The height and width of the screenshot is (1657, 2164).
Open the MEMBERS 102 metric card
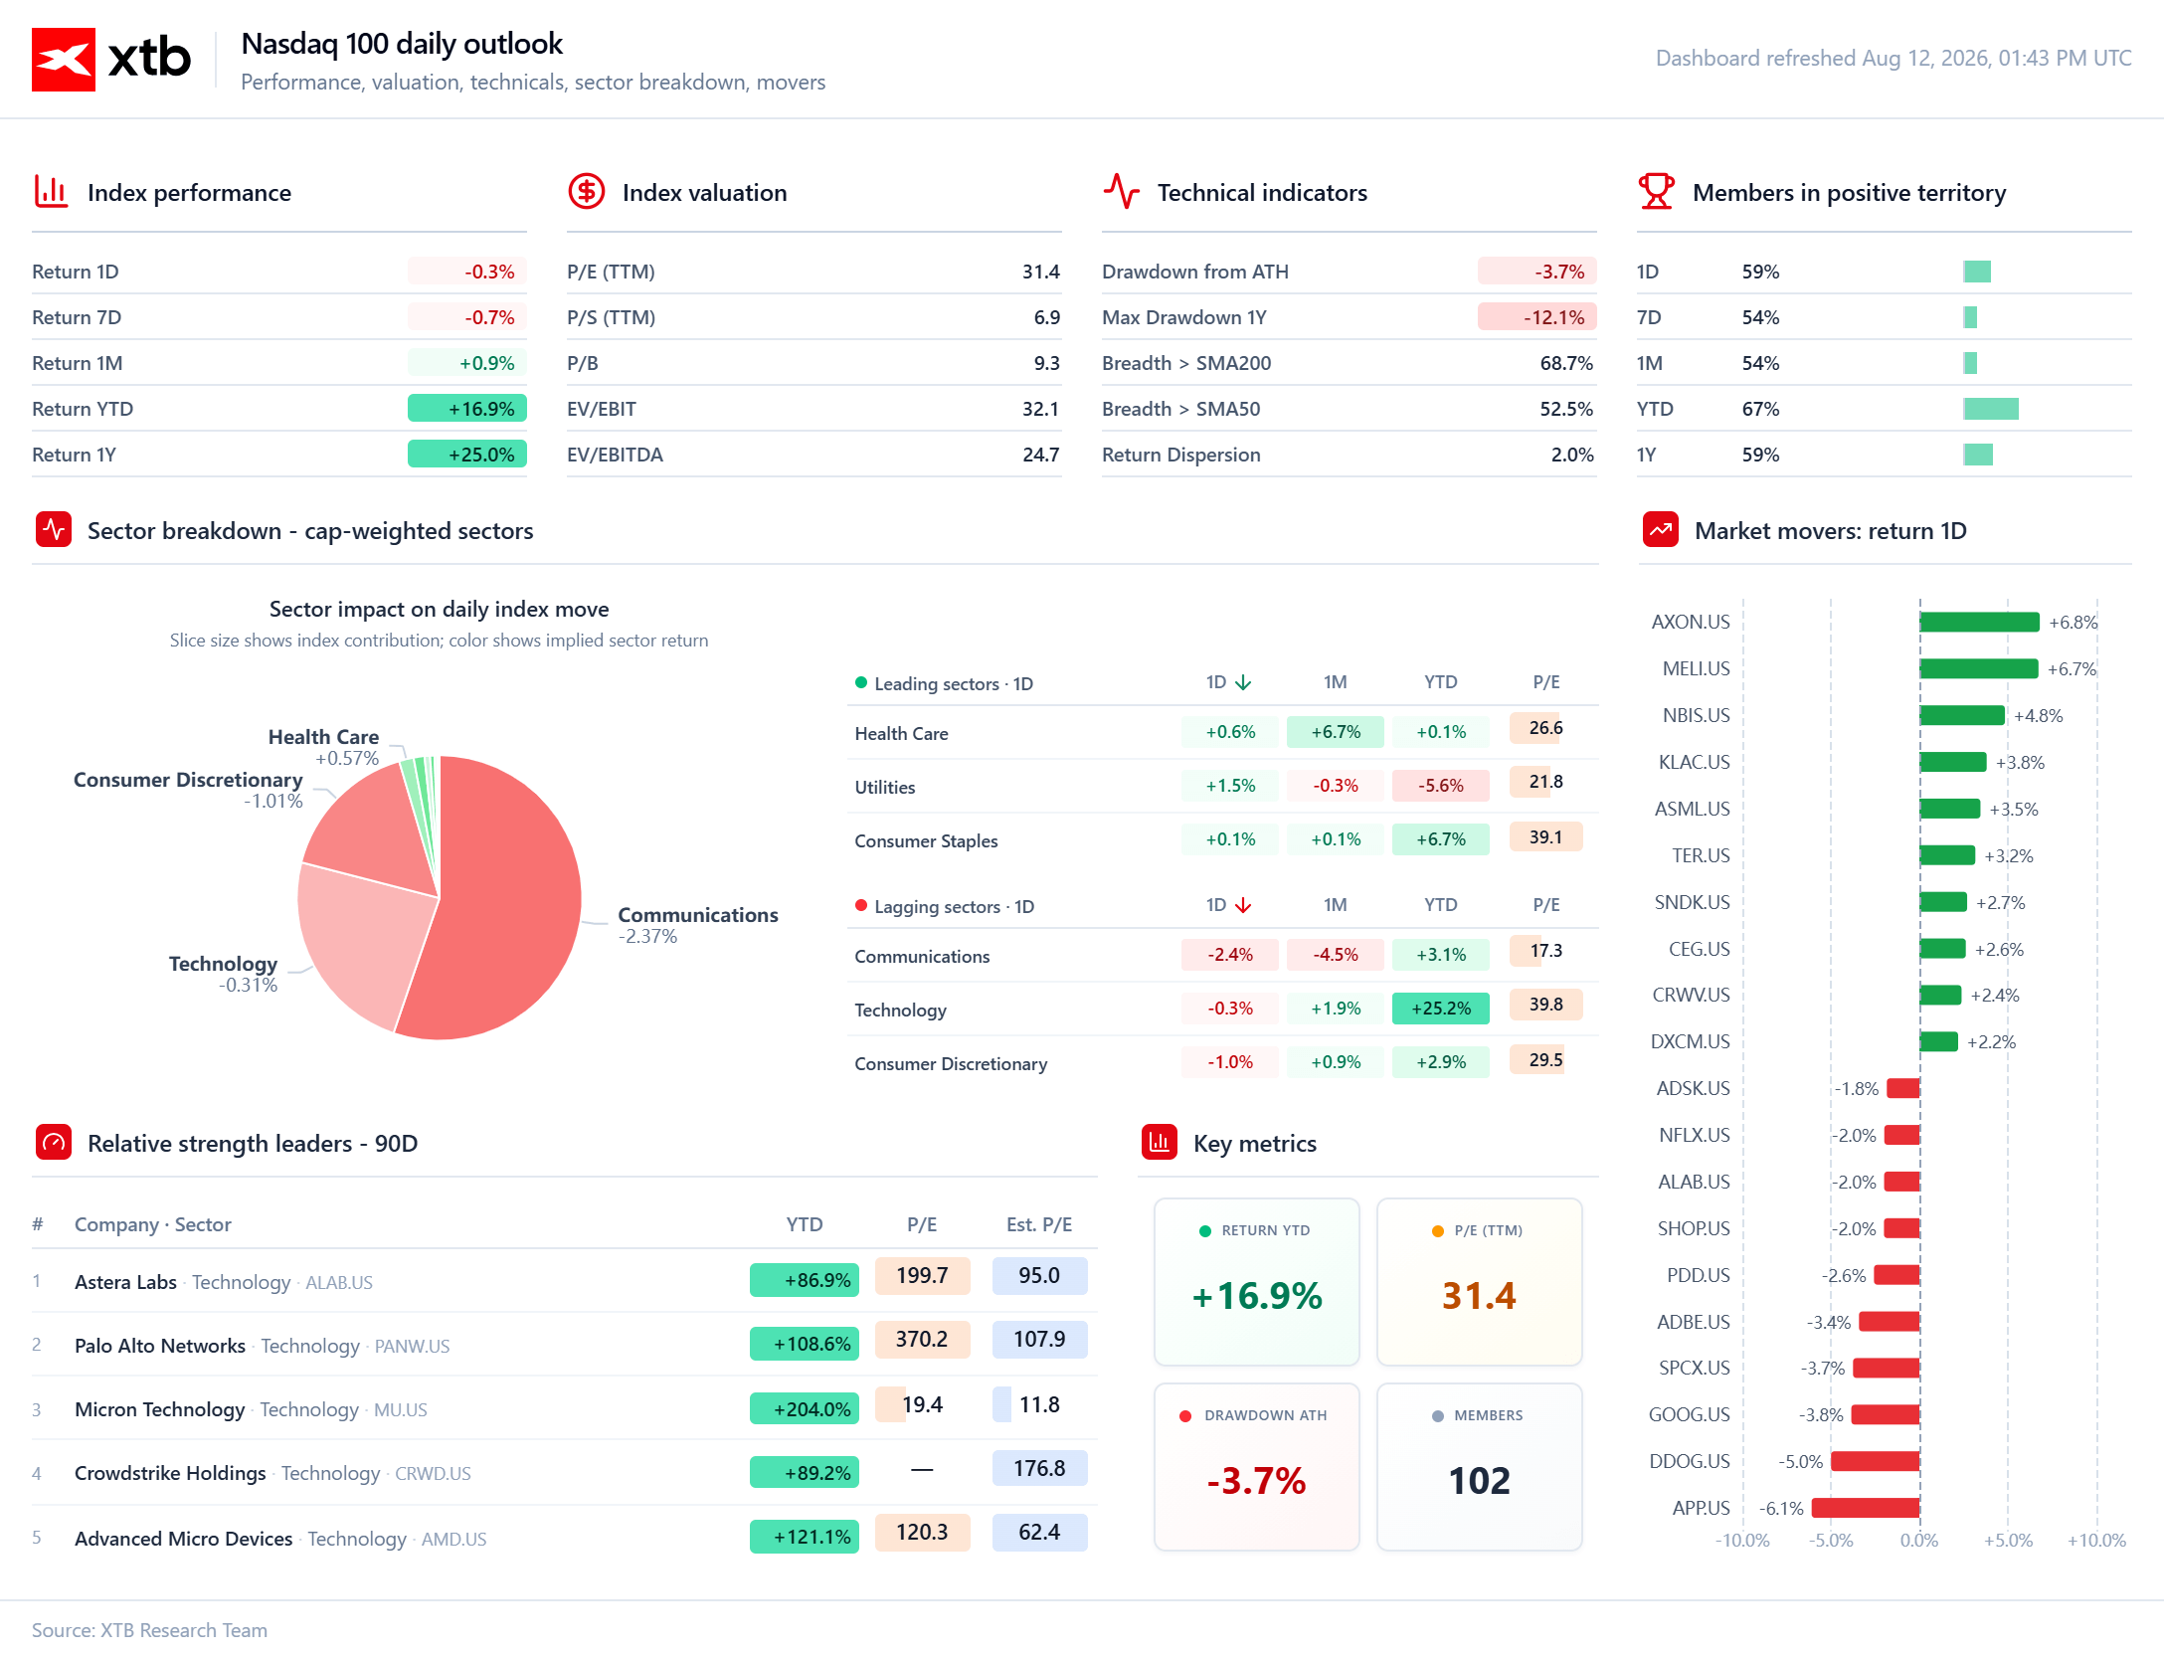(1480, 1467)
